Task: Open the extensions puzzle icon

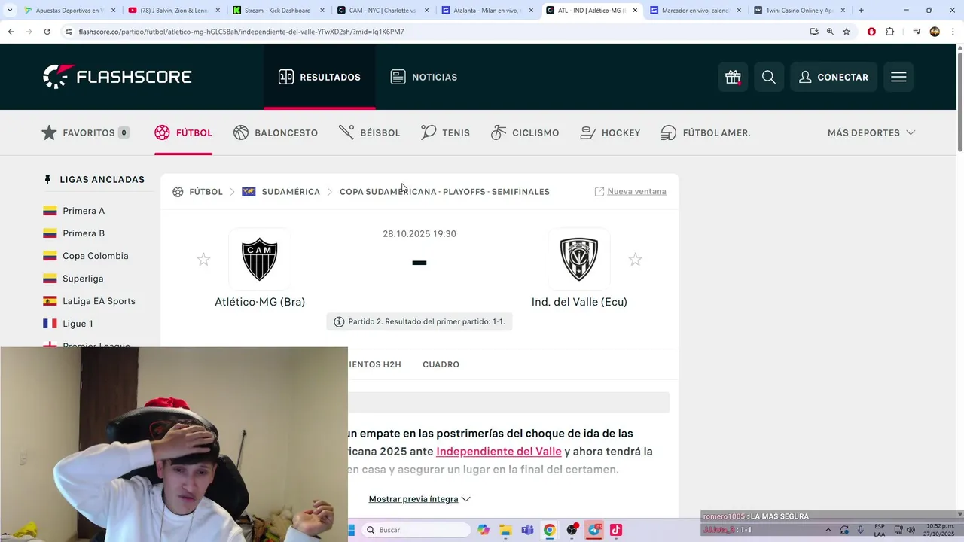Action: 890,32
